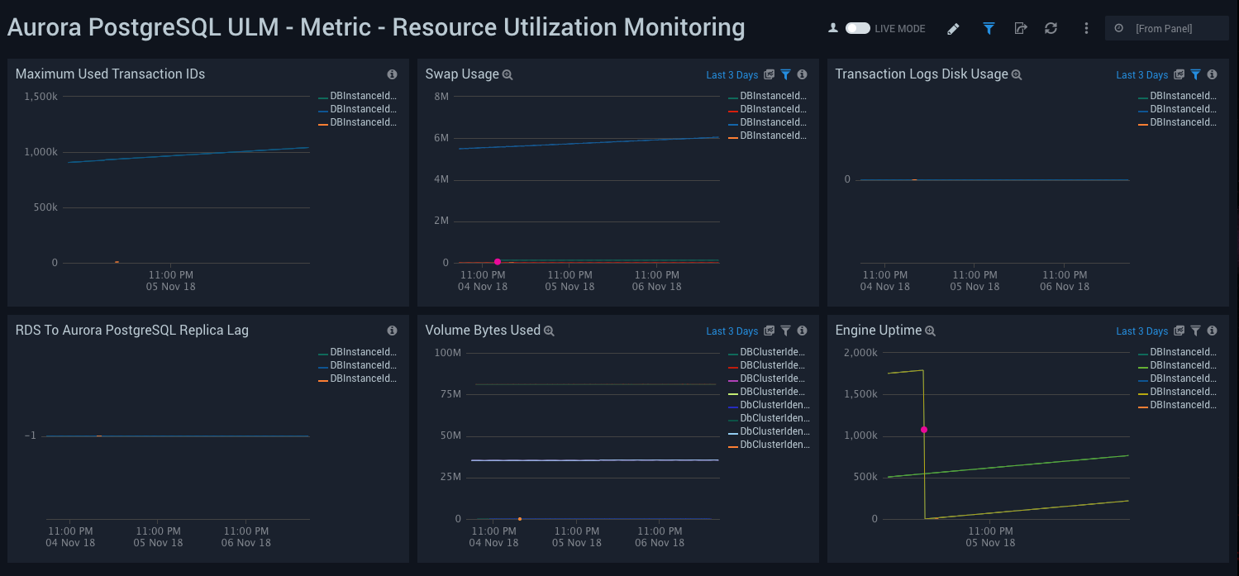This screenshot has width=1239, height=576.
Task: Click the pencil icon to edit the dashboard
Action: (x=953, y=28)
